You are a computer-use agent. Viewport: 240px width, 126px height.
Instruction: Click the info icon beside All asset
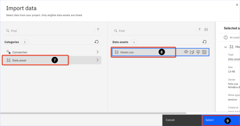[x=226, y=37]
